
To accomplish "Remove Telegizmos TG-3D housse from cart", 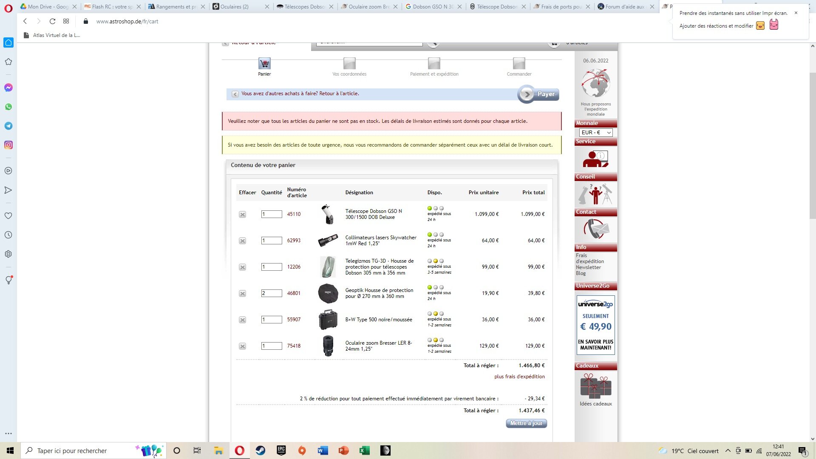I will coord(242,267).
